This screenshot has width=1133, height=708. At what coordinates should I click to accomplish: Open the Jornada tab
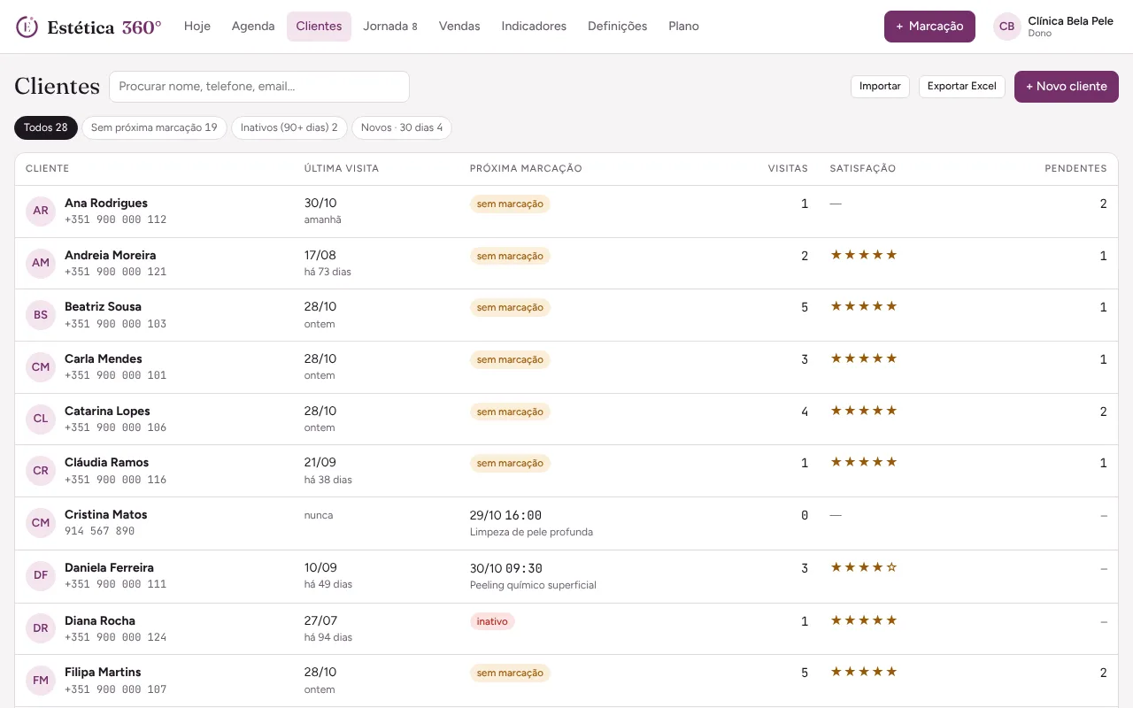pyautogui.click(x=390, y=27)
